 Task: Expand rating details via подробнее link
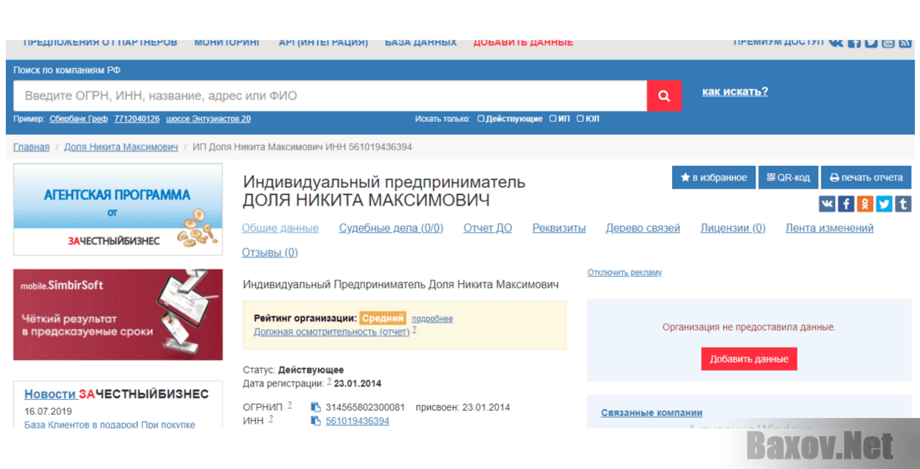432,319
